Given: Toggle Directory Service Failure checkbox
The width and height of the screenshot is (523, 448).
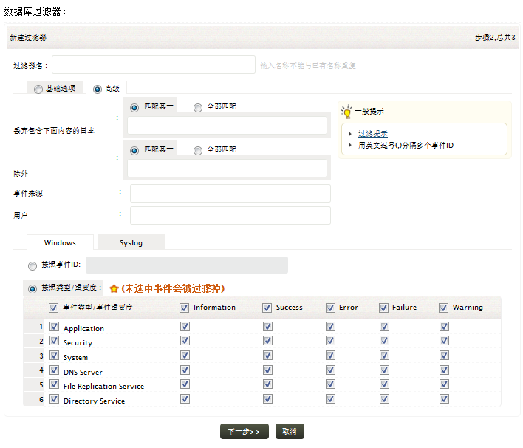Looking at the screenshot, I should [384, 399].
